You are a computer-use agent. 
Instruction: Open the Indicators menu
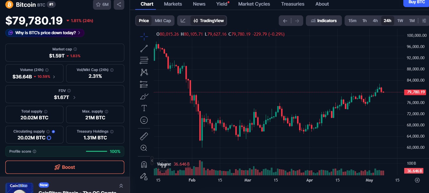pos(324,21)
